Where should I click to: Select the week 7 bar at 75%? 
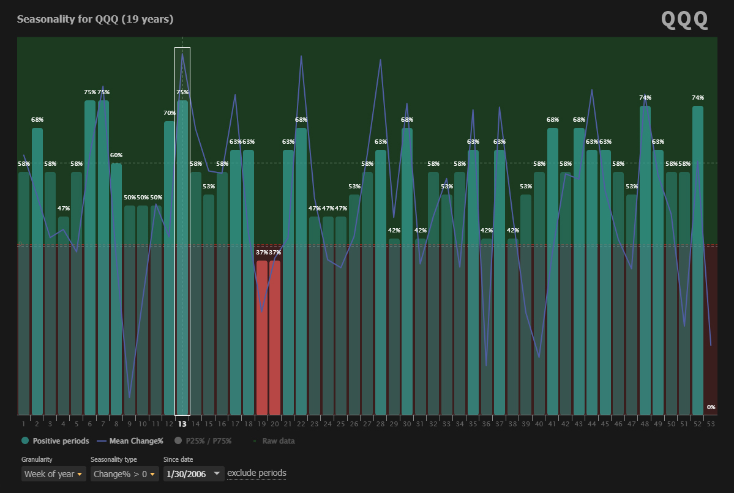coord(103,258)
